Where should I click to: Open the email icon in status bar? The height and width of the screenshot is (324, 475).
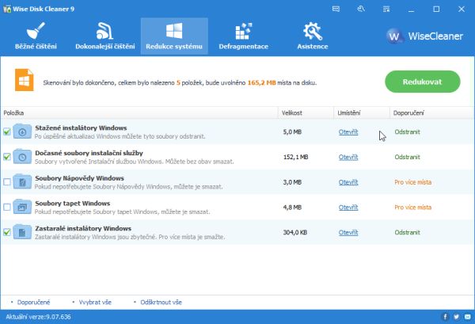pos(467,317)
